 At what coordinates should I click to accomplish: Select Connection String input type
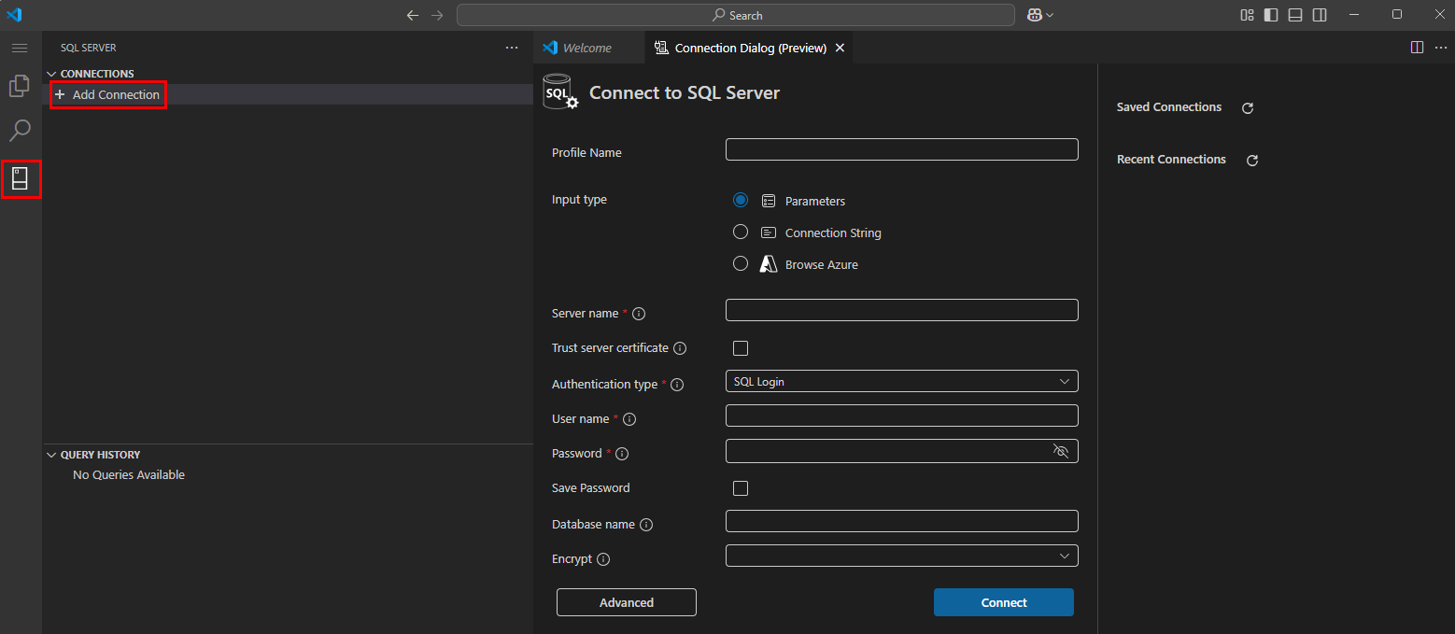click(x=741, y=232)
